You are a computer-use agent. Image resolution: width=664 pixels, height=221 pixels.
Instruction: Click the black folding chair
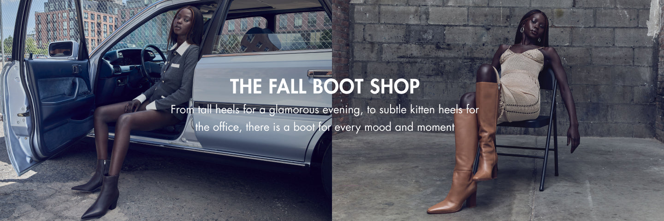[x=530, y=129]
